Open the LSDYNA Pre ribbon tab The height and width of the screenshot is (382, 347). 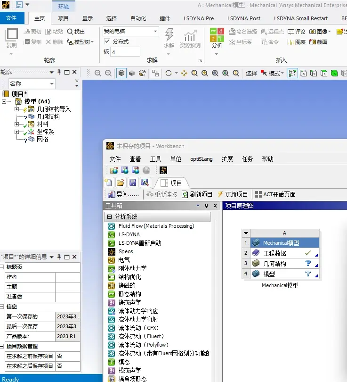pyautogui.click(x=199, y=18)
